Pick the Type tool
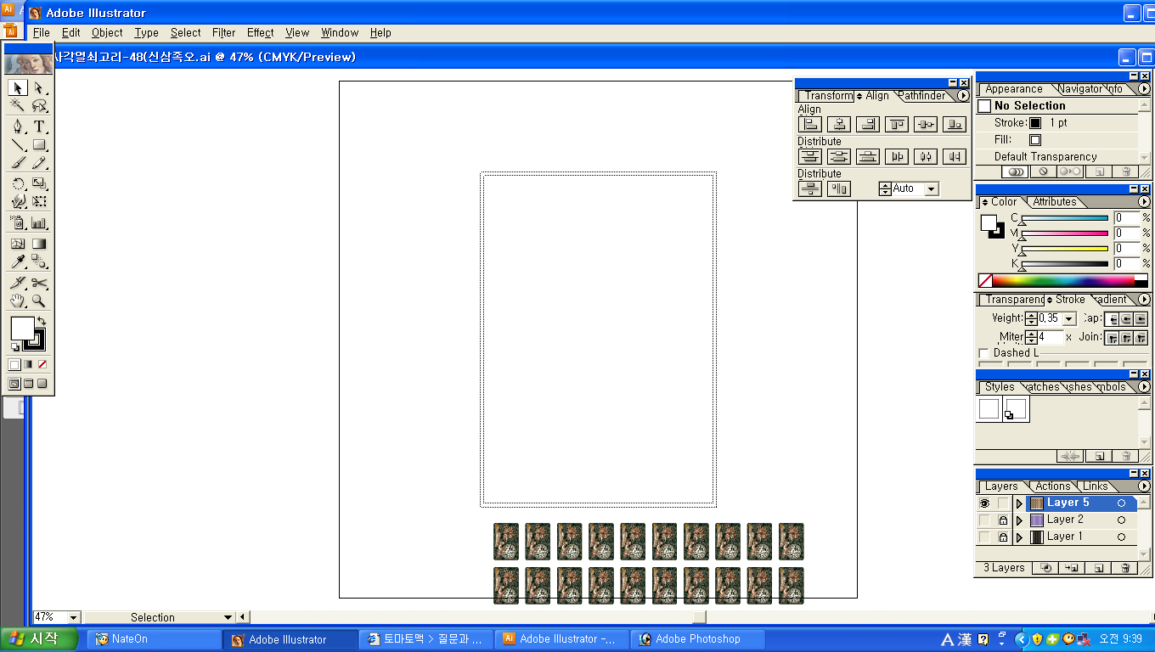This screenshot has height=652, width=1155. tap(39, 126)
